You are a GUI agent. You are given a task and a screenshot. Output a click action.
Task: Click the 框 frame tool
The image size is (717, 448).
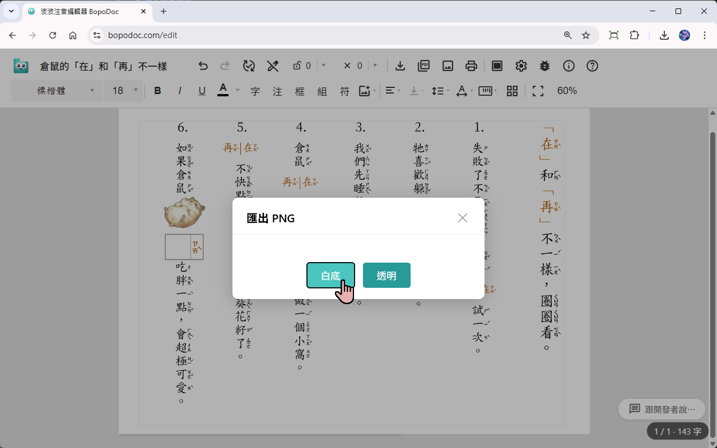[300, 91]
